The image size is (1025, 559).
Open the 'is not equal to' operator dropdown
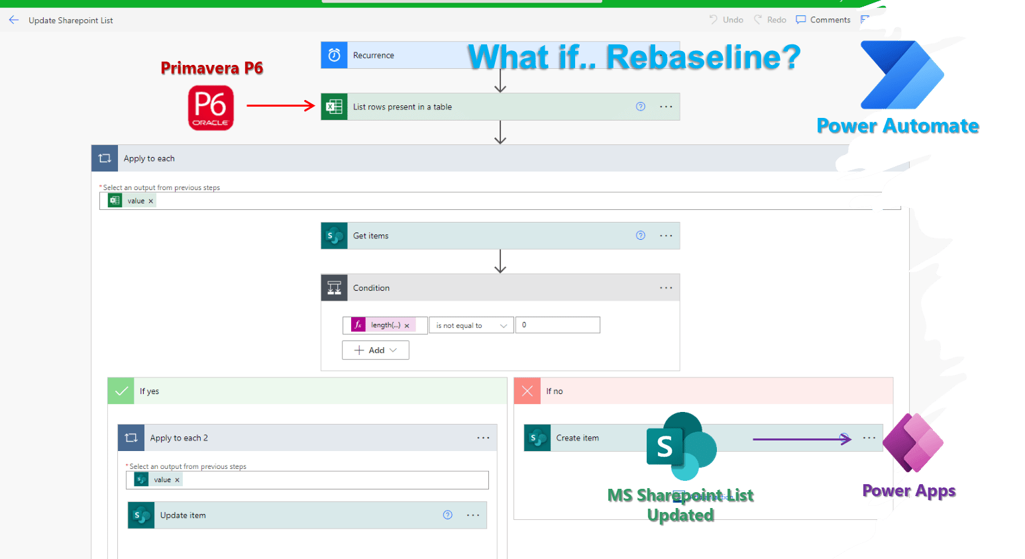[471, 325]
